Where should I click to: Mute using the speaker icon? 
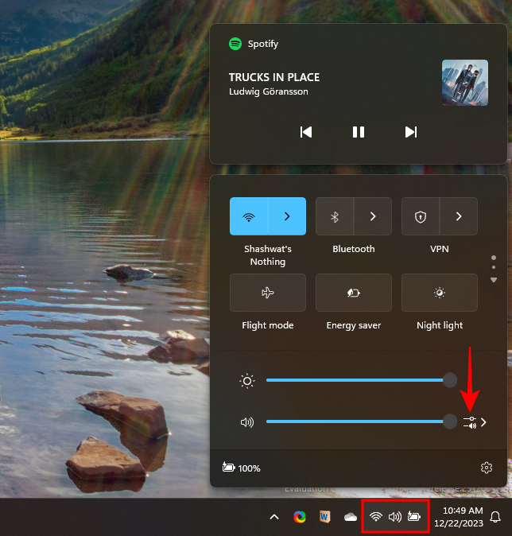coord(247,422)
